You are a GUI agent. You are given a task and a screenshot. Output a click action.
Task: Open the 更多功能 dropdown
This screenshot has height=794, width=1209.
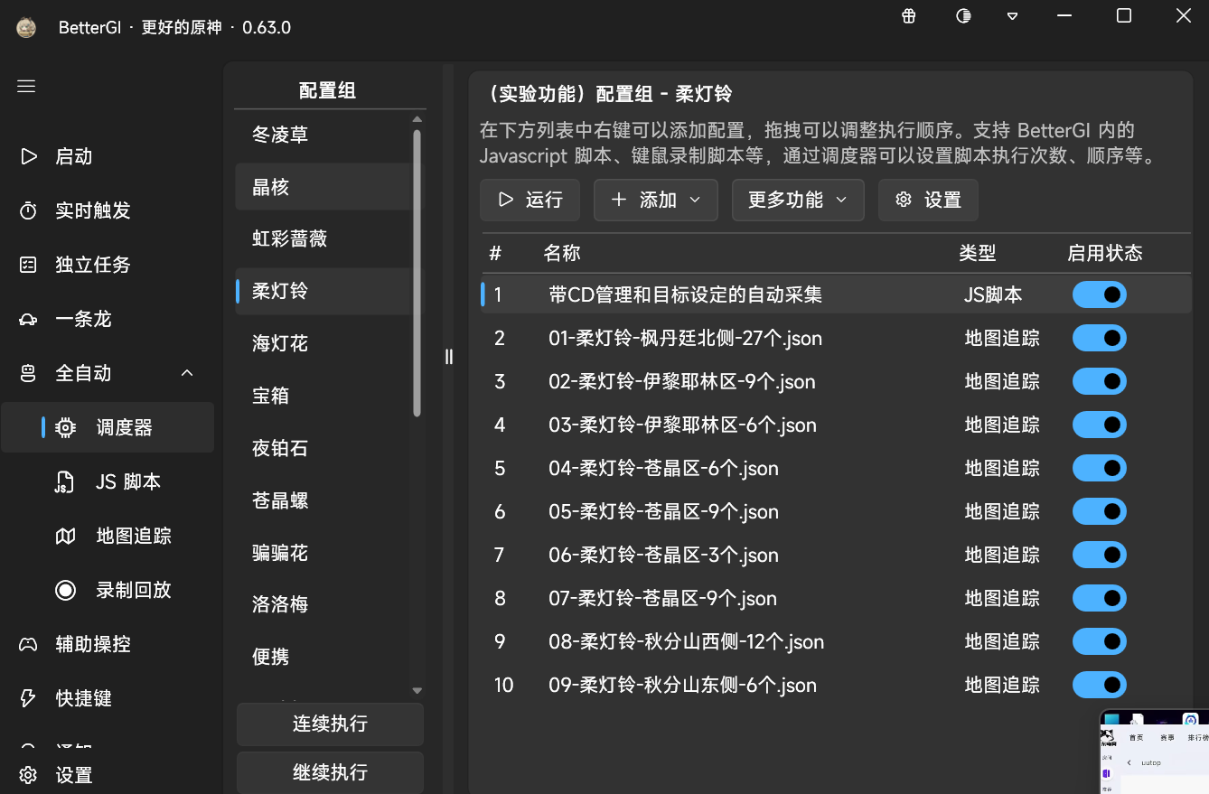[x=798, y=200]
